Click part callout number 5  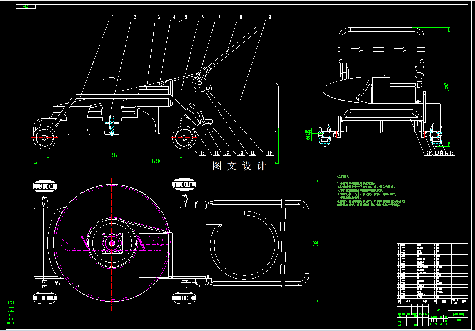point(186,17)
